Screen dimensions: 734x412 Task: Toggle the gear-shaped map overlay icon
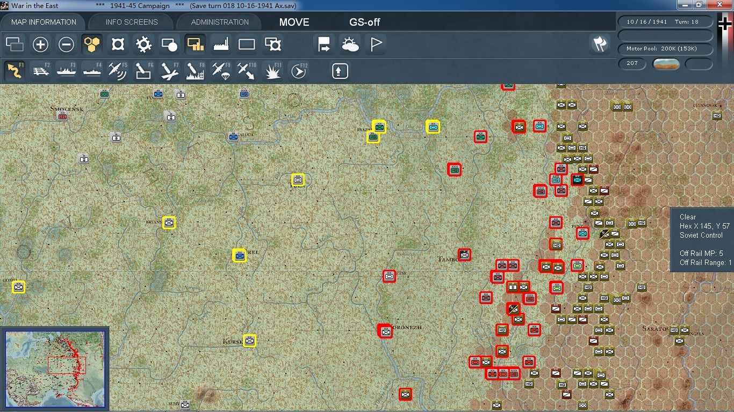(143, 45)
